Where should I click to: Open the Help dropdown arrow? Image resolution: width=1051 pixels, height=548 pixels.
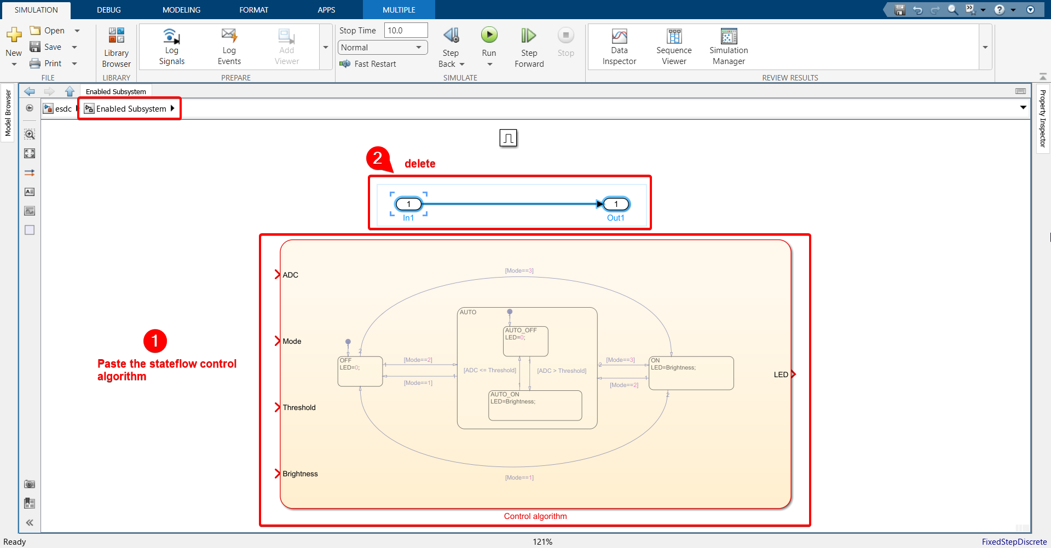(x=1013, y=10)
